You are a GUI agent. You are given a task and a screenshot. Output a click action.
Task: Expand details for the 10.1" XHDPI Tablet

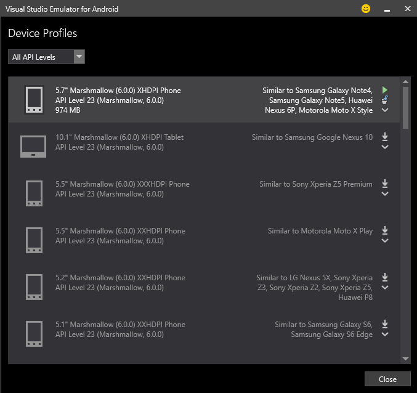click(x=385, y=147)
